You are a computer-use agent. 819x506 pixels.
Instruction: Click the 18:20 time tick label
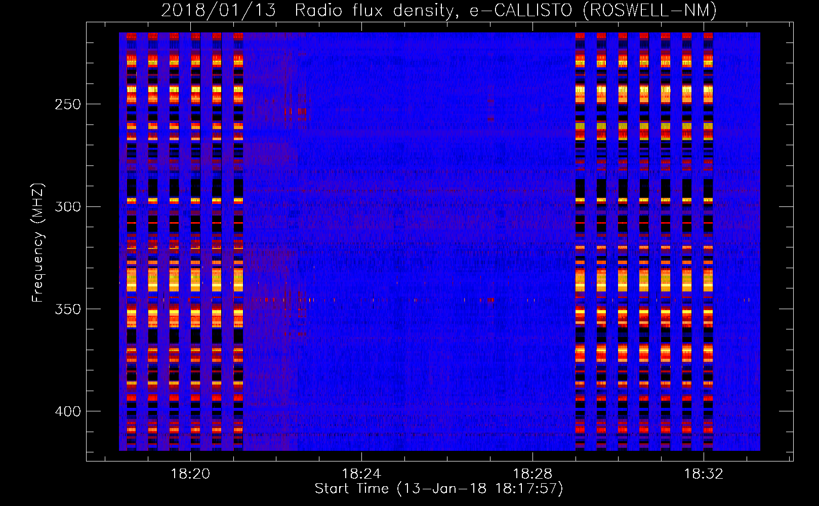[x=190, y=474]
